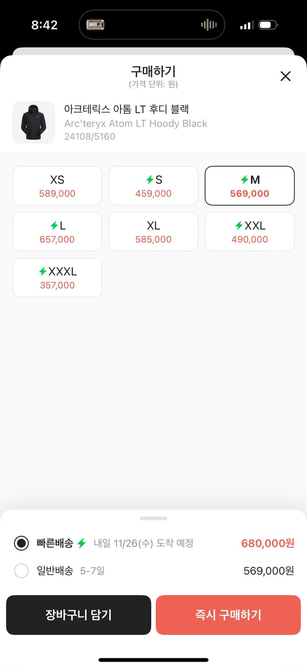Choose size S with fast delivery
307x668 pixels.
point(153,186)
